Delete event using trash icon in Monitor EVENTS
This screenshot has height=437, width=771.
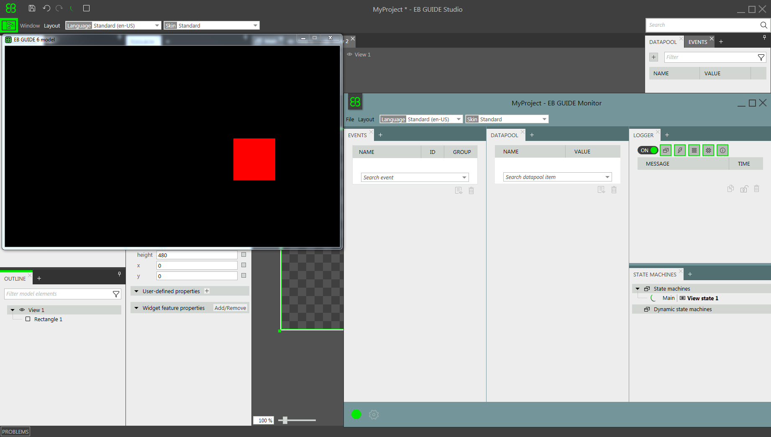click(471, 190)
